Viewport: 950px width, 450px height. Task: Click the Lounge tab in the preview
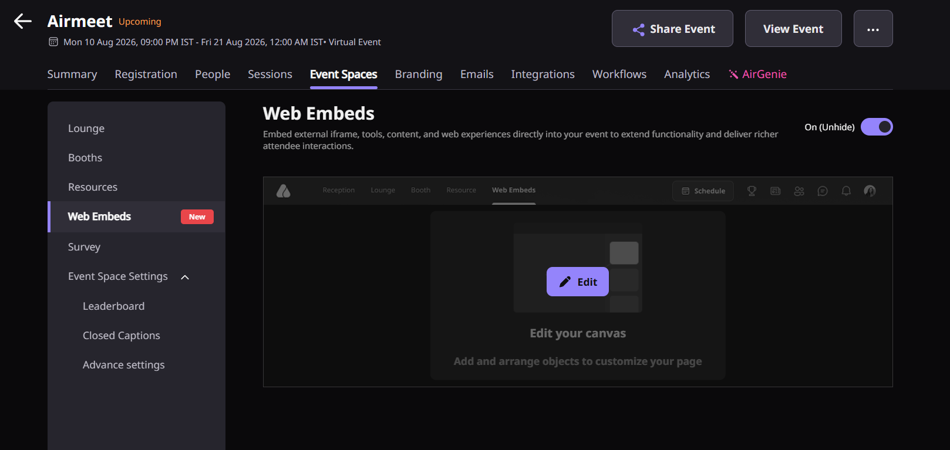click(x=383, y=190)
